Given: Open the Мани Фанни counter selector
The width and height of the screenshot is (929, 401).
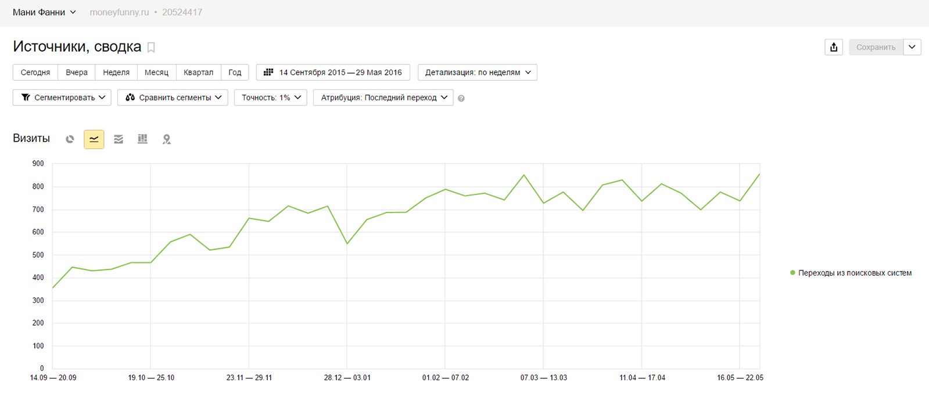Looking at the screenshot, I should pos(44,12).
